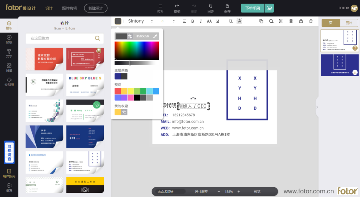Image resolution: width=360 pixels, height=197 pixels.
Task: Delete element with trash icon
Action: (311, 21)
